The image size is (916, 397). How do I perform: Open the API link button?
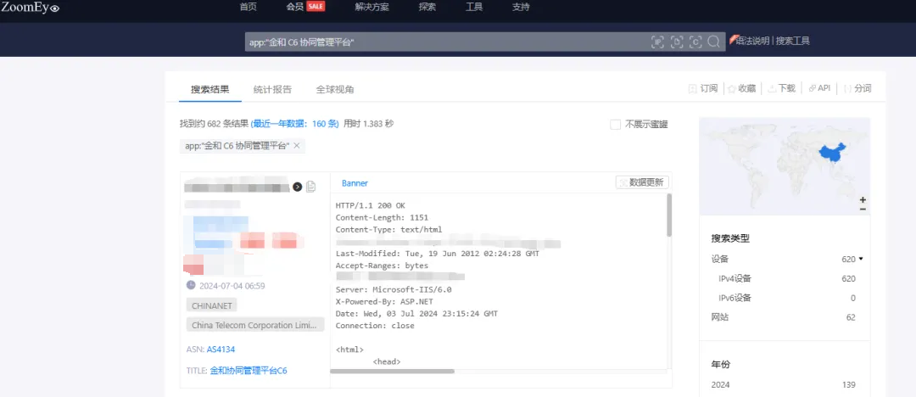point(819,88)
